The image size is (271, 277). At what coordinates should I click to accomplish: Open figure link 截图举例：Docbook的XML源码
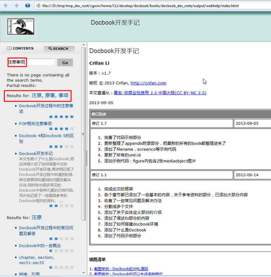(121, 269)
